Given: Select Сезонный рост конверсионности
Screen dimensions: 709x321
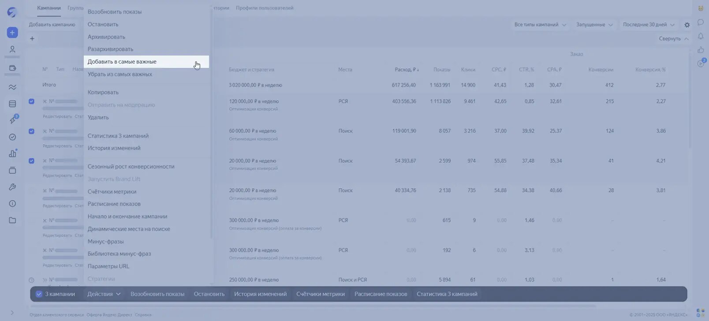Looking at the screenshot, I should tap(146, 167).
